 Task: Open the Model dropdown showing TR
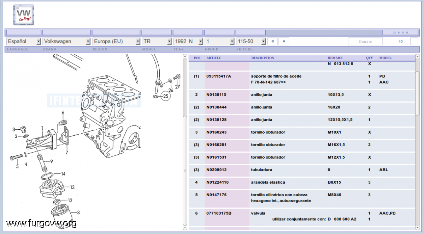point(157,41)
